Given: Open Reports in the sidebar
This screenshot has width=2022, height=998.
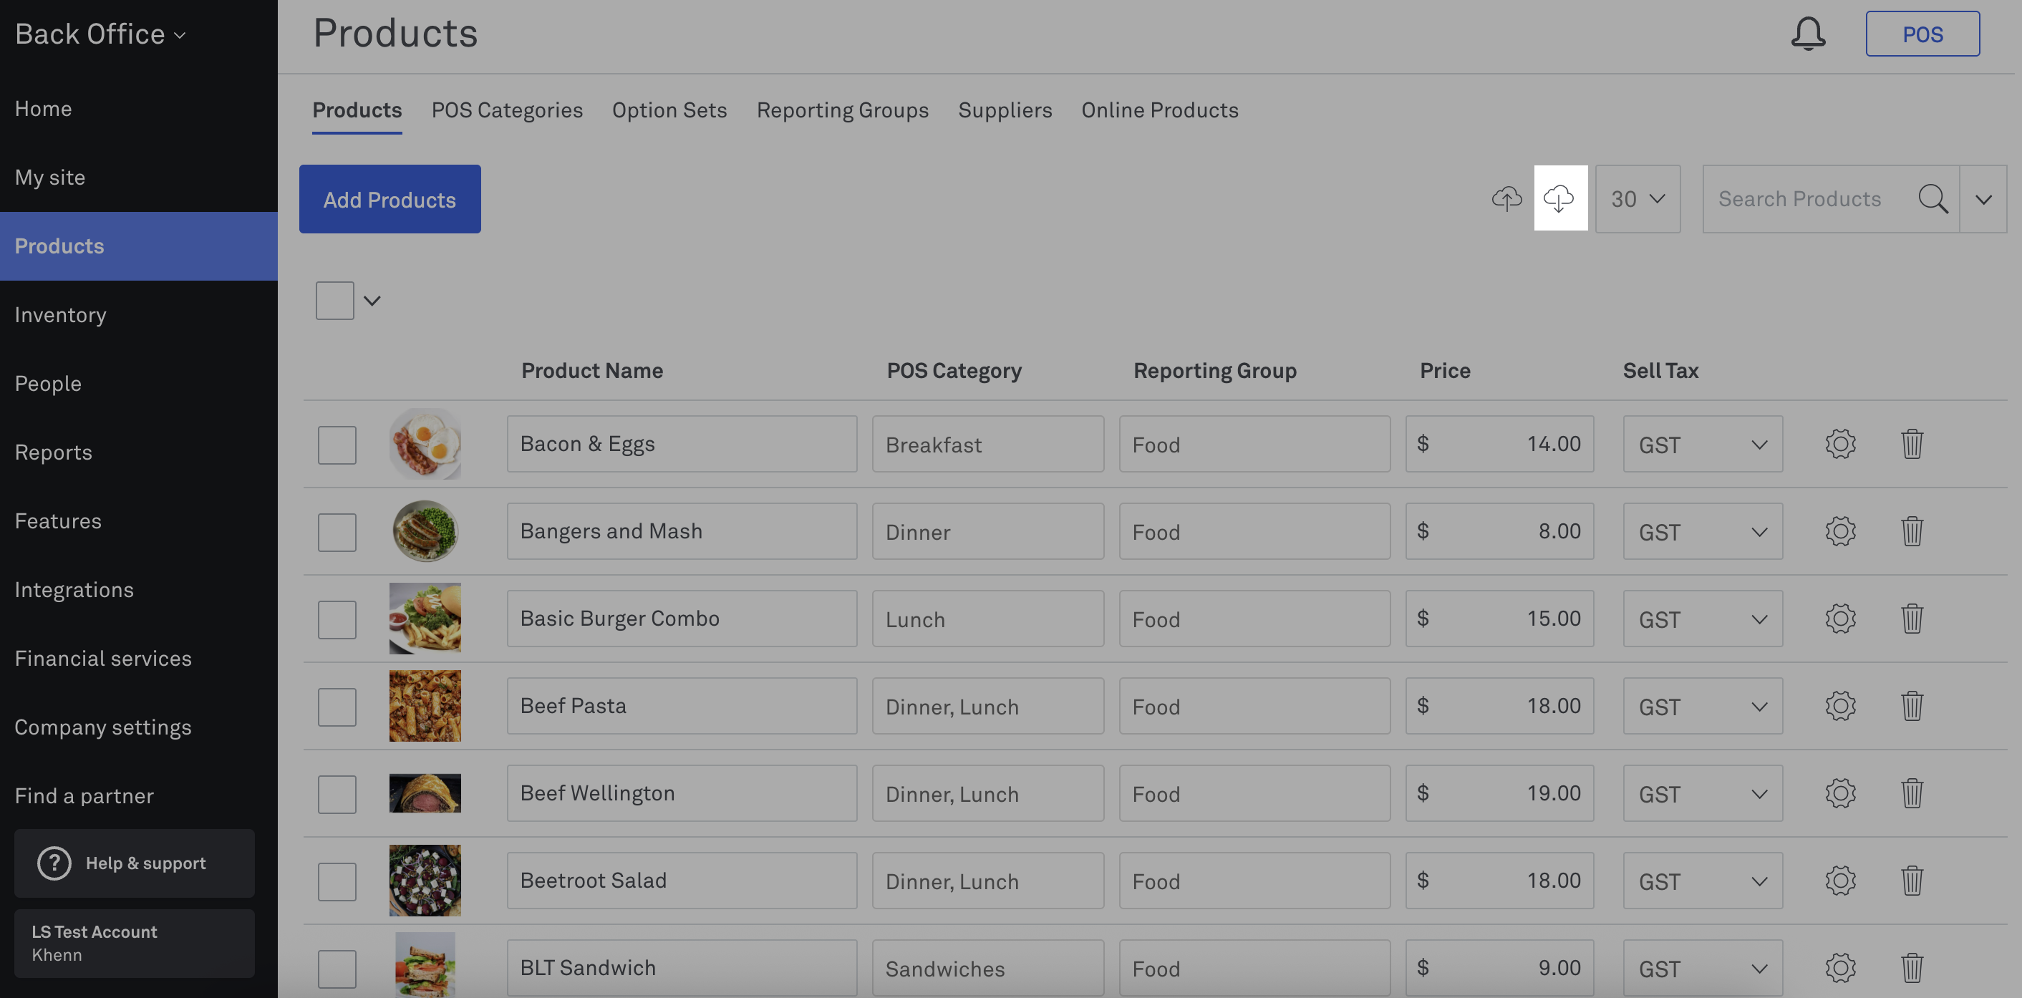Looking at the screenshot, I should [139, 452].
